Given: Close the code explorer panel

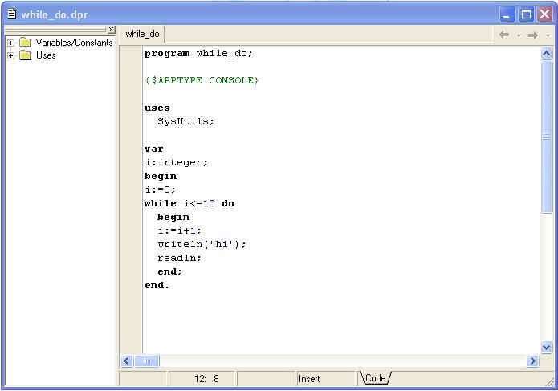Looking at the screenshot, I should [x=112, y=30].
